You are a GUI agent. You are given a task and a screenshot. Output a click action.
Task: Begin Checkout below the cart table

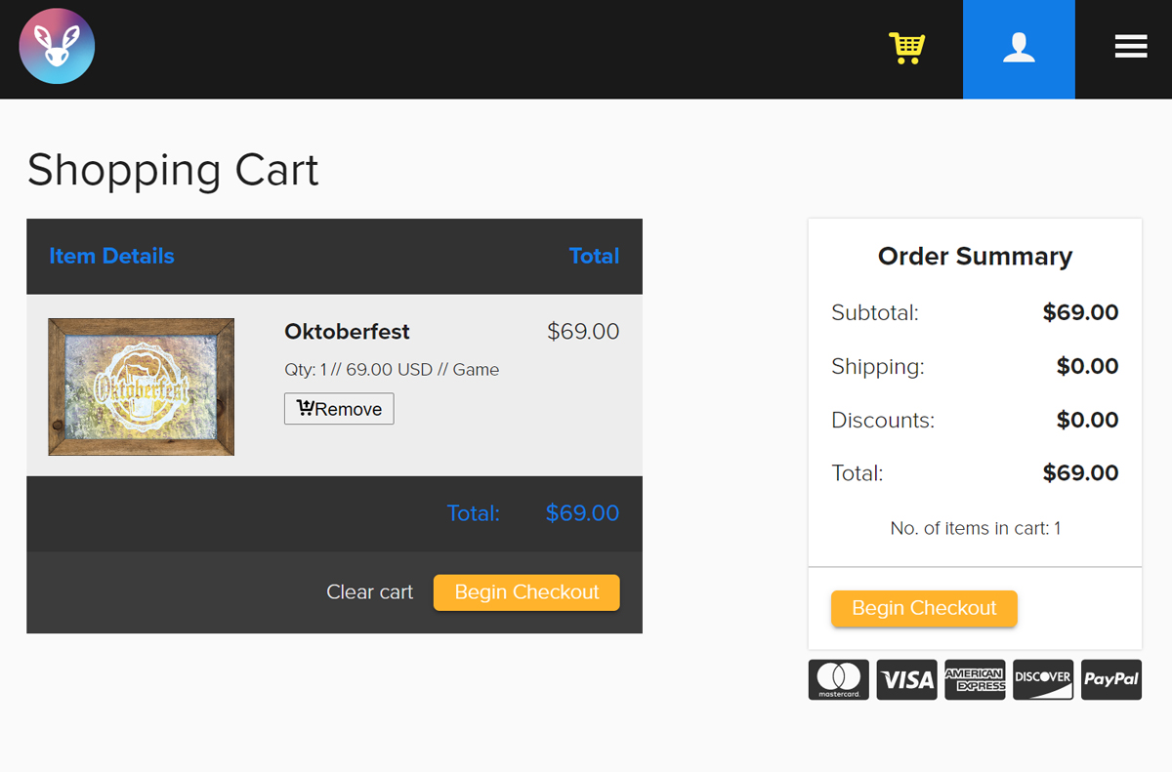tap(526, 592)
